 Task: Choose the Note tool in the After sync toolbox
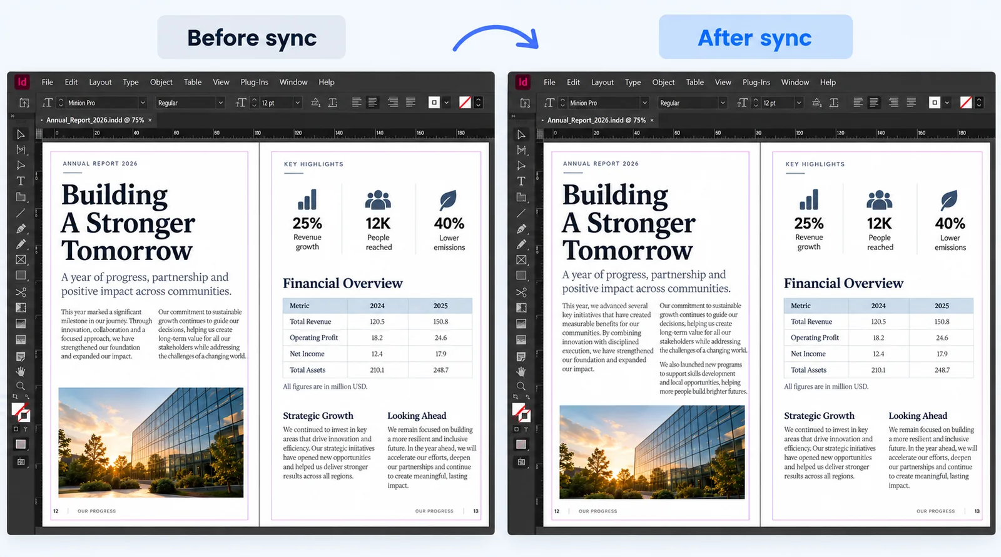tap(521, 356)
